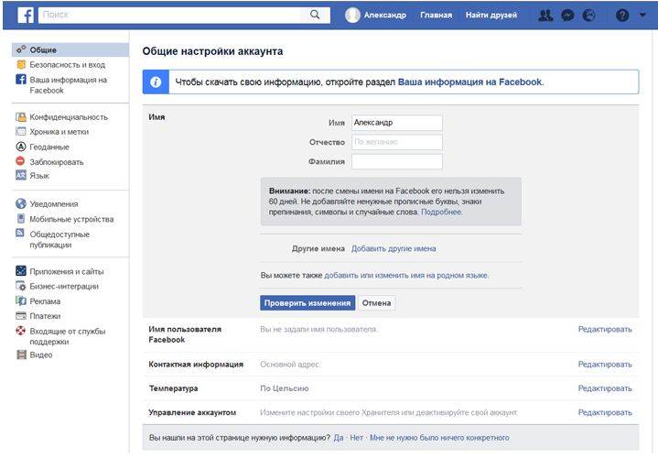
Task: Open Конфиденциальность settings section
Action: click(x=70, y=117)
